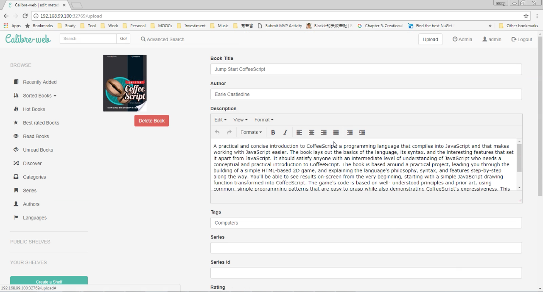Screen dimensions: 543x292
Task: Toggle italic formatting in description editor
Action: (285, 132)
